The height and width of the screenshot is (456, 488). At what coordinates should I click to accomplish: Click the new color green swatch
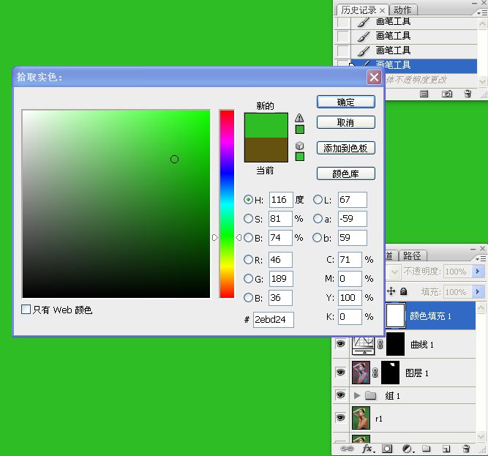point(266,125)
